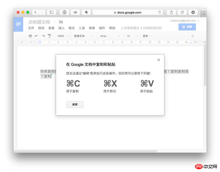Screen dimensions: 220x172
Task: Click the Safari forward navigation arrow
Action: [x=42, y=12]
